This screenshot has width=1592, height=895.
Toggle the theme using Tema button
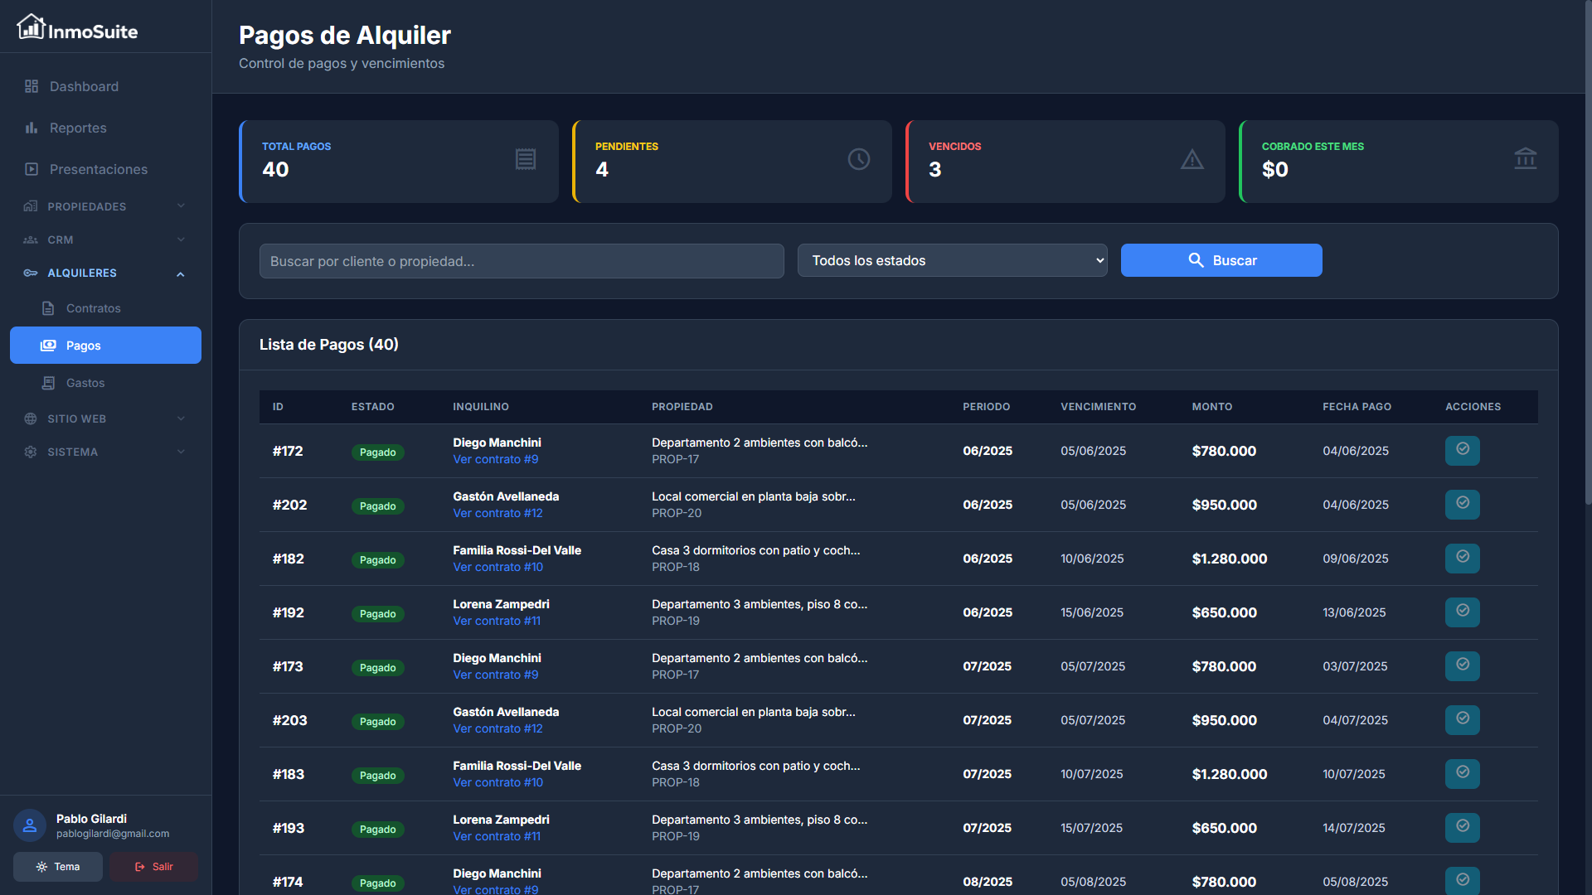click(57, 866)
